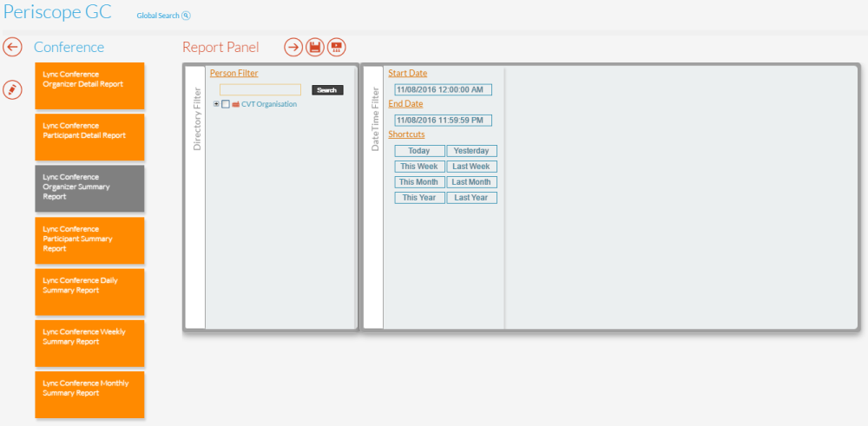The width and height of the screenshot is (868, 426).
Task: Click the schedule report icon after save
Action: click(x=336, y=47)
